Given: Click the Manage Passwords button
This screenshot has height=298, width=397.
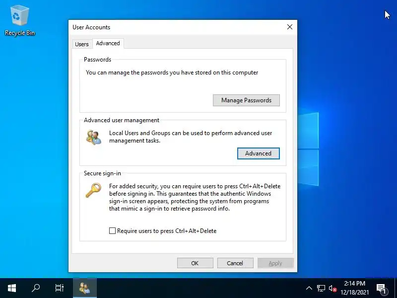Looking at the screenshot, I should [x=246, y=100].
